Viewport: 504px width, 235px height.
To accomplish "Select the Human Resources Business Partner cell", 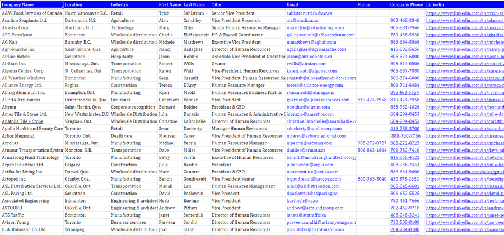I will [x=248, y=93].
